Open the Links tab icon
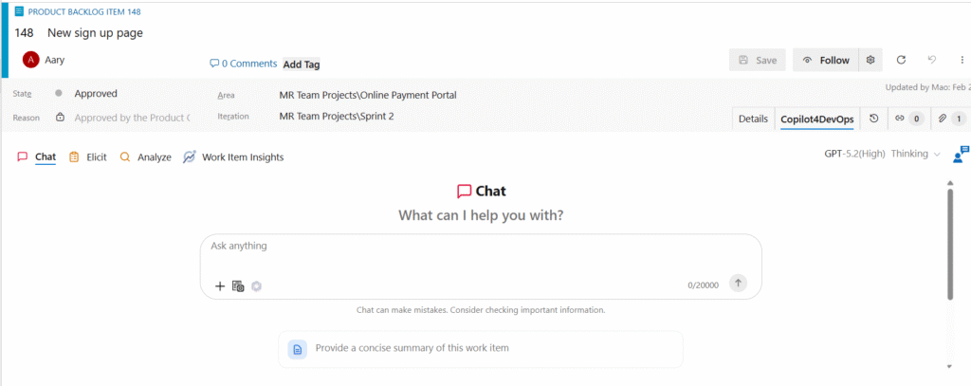 coord(908,119)
